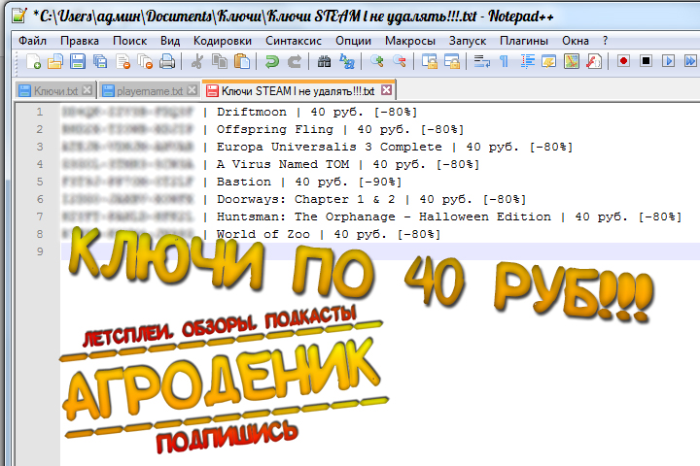This screenshot has width=700, height=466.
Task: Click the Close All documents toolbar icon
Action: (x=145, y=61)
